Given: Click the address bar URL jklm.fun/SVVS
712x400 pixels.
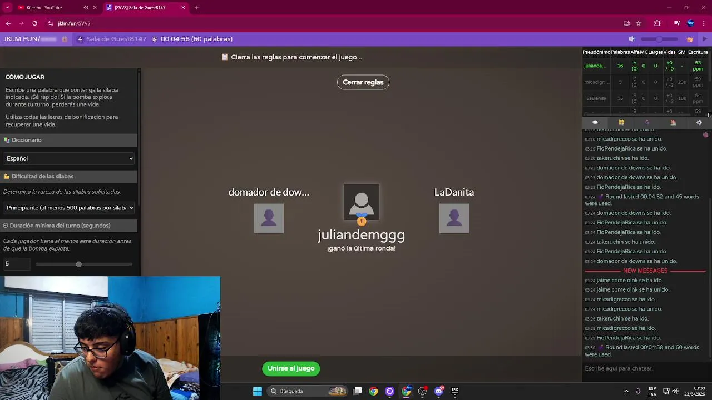Looking at the screenshot, I should (74, 23).
